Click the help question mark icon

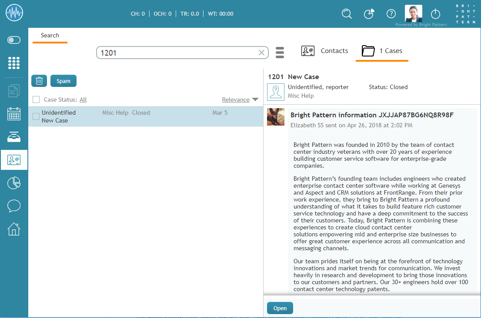point(391,14)
